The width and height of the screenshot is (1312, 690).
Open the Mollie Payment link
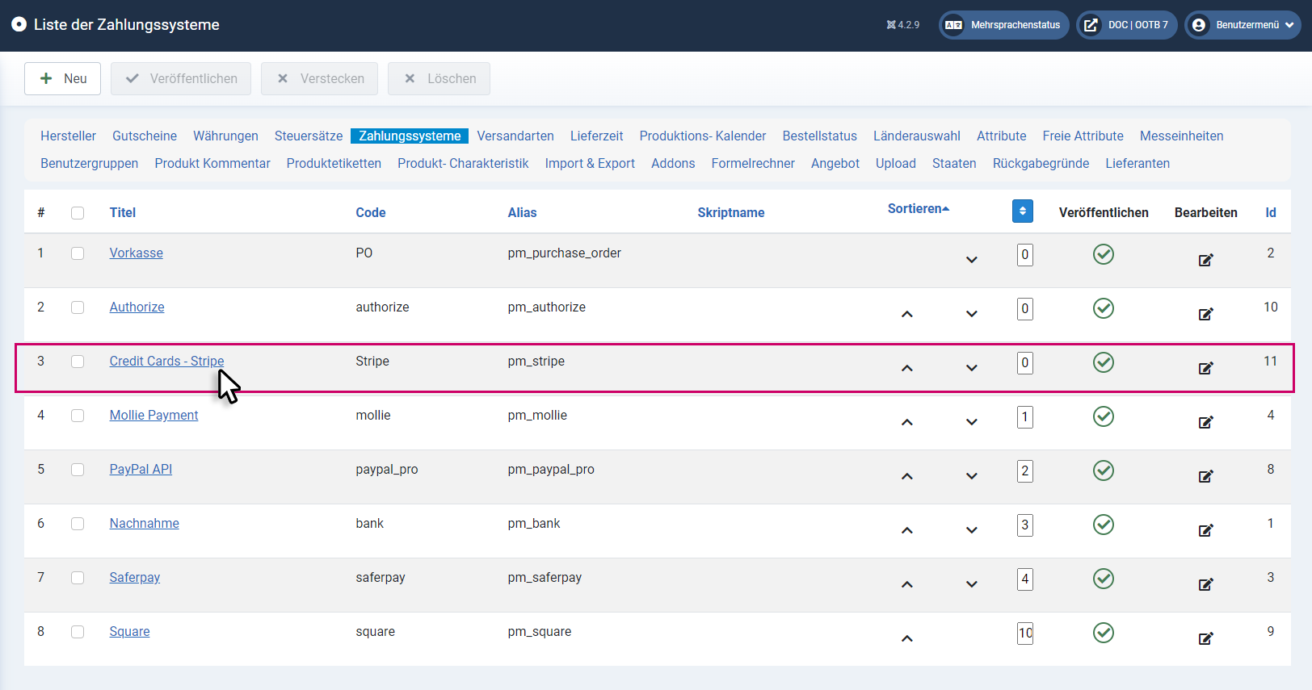coord(153,415)
